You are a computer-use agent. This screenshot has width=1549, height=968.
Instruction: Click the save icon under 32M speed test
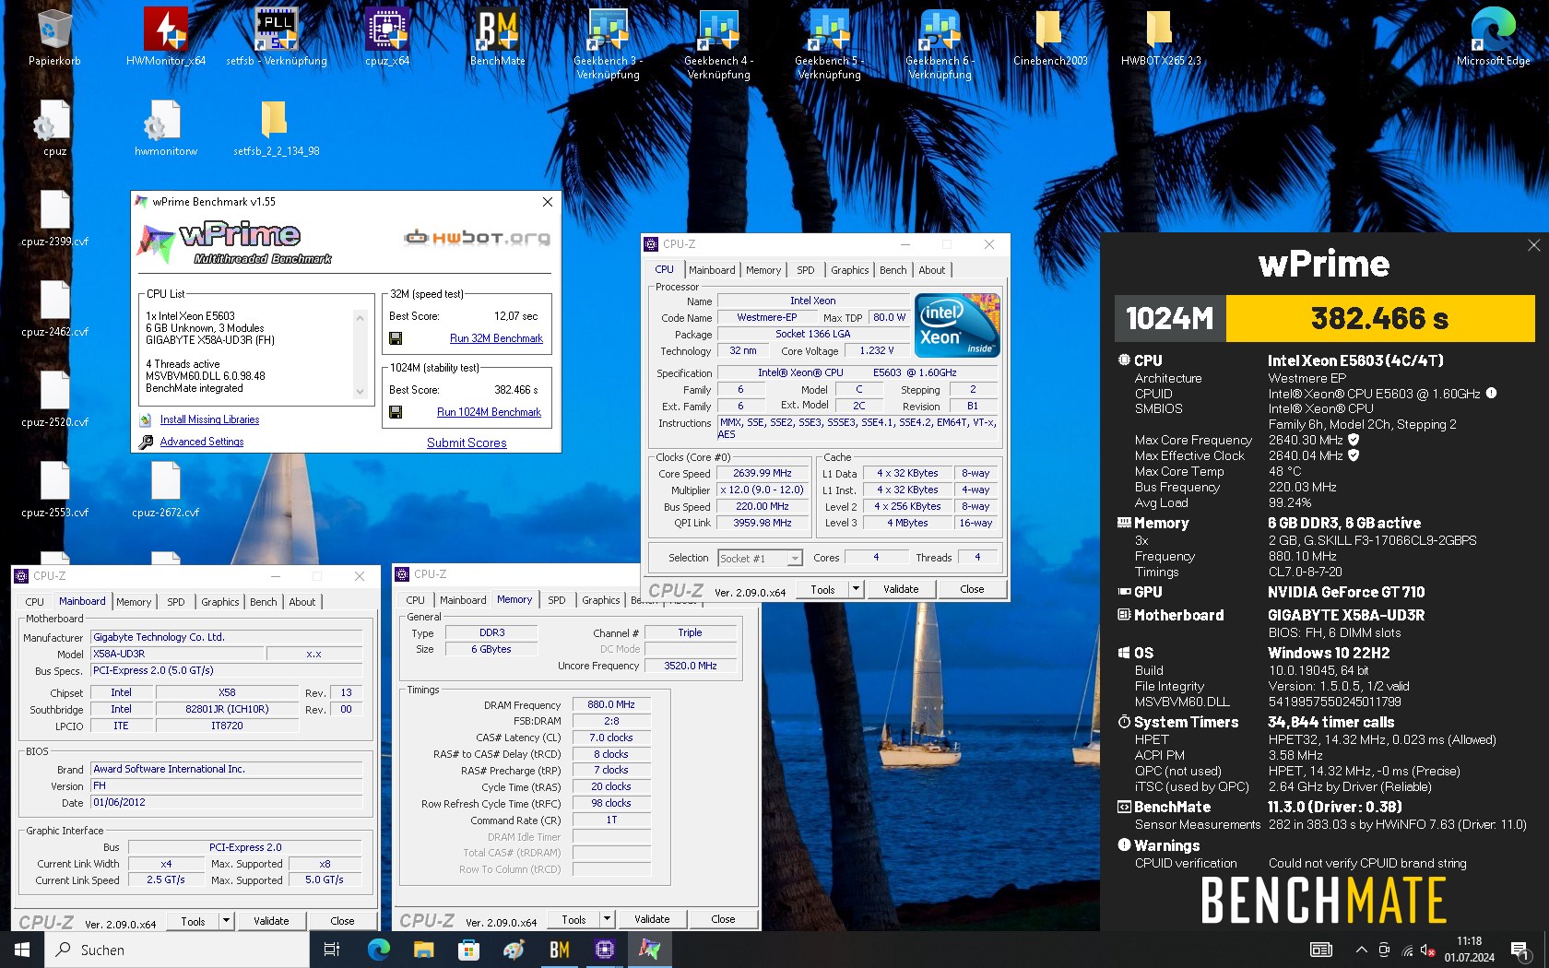(x=396, y=338)
